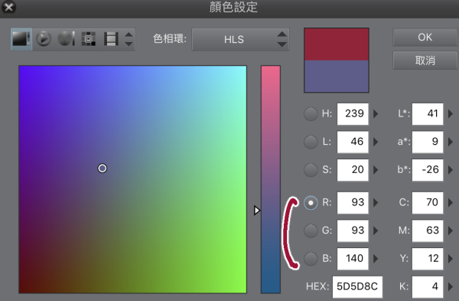
Task: Expand the slider arrow next to S value
Action: click(x=376, y=170)
